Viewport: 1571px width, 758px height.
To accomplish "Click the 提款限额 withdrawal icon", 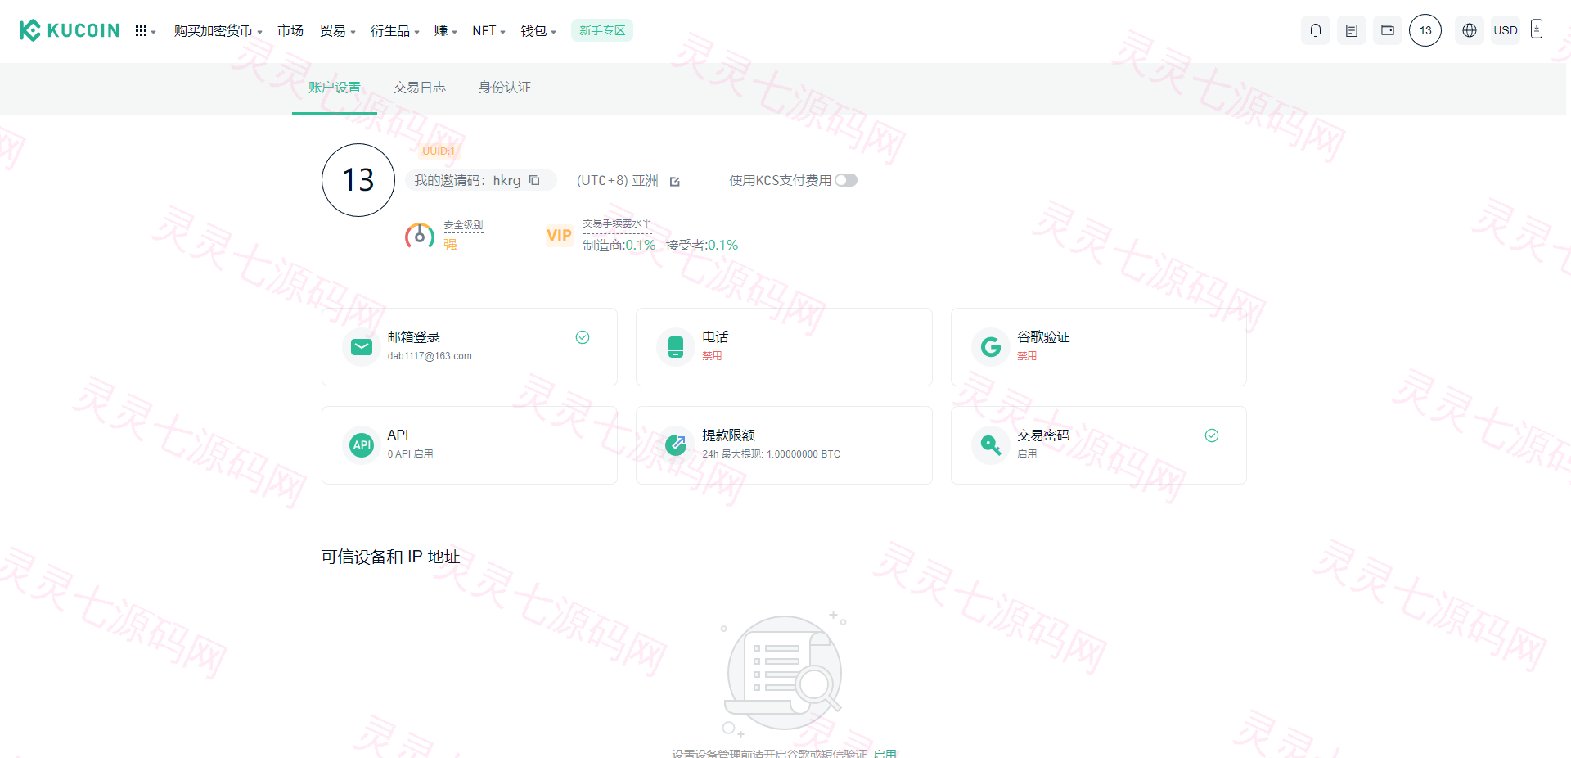I will (676, 445).
